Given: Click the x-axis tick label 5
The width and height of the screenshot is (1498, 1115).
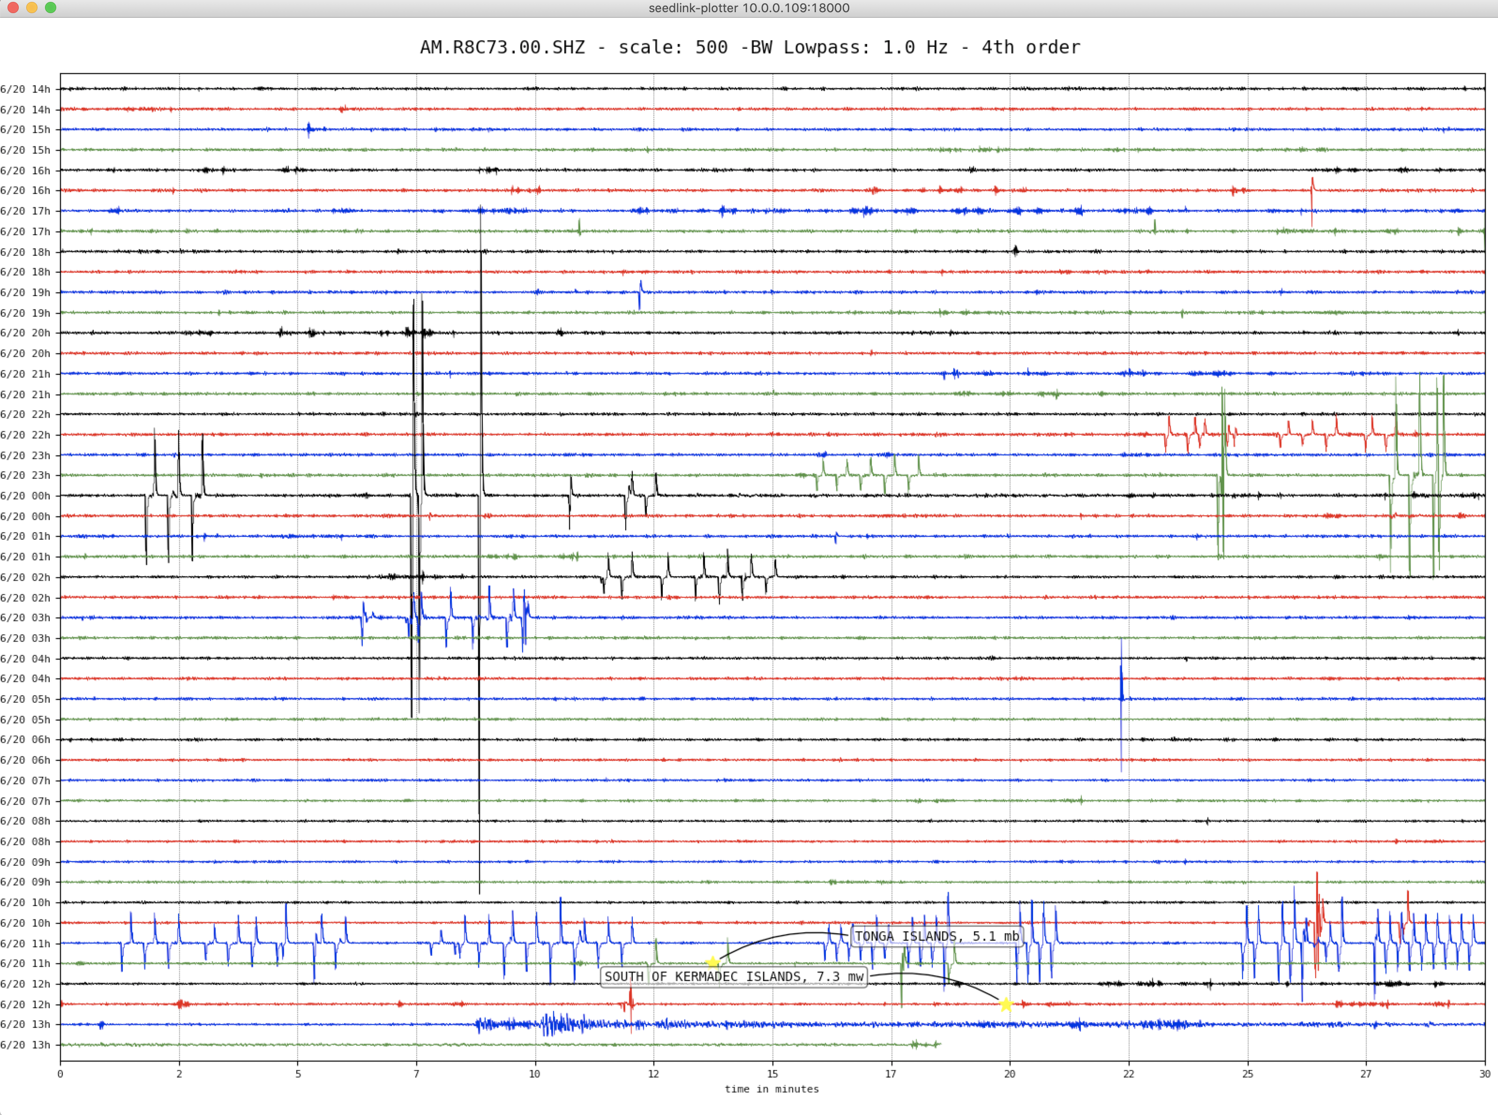Looking at the screenshot, I should point(299,1074).
